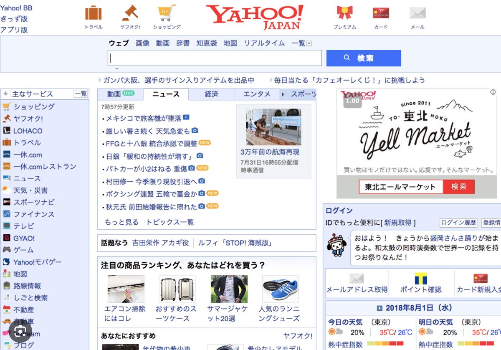Click the ad info icon on Yell Market banner
The width and height of the screenshot is (501, 350).
[493, 92]
